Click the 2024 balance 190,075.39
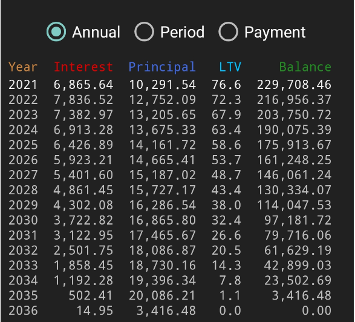 coord(294,130)
